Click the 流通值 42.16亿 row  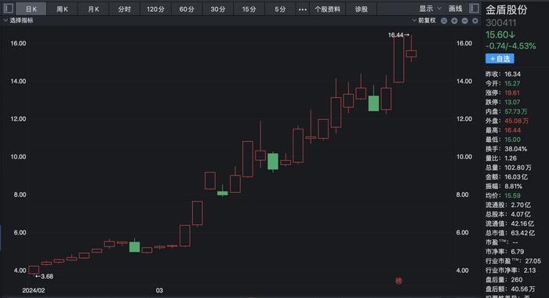(510, 223)
